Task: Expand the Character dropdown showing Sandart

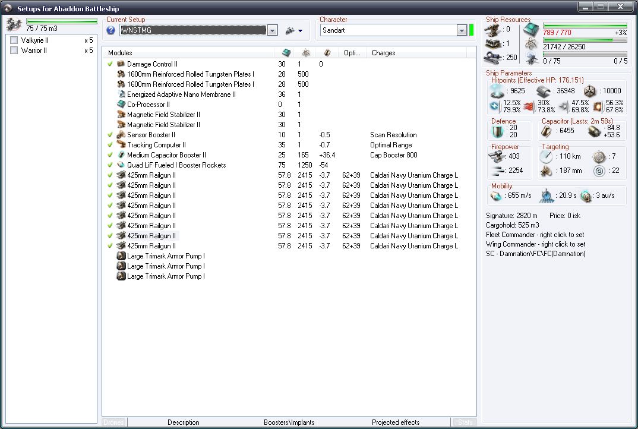Action: click(462, 30)
